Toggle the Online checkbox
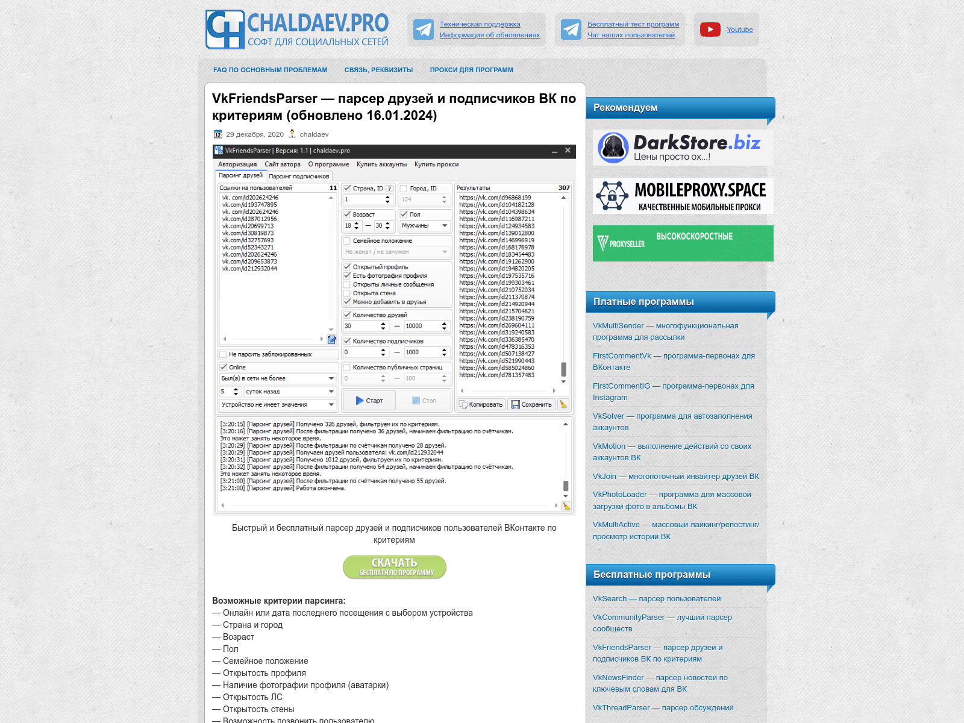 coord(223,368)
